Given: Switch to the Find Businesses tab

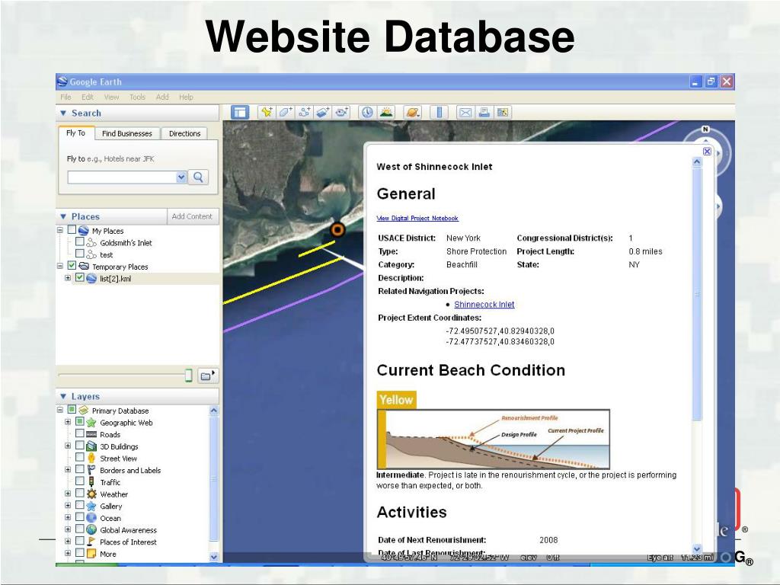Looking at the screenshot, I should click(127, 133).
